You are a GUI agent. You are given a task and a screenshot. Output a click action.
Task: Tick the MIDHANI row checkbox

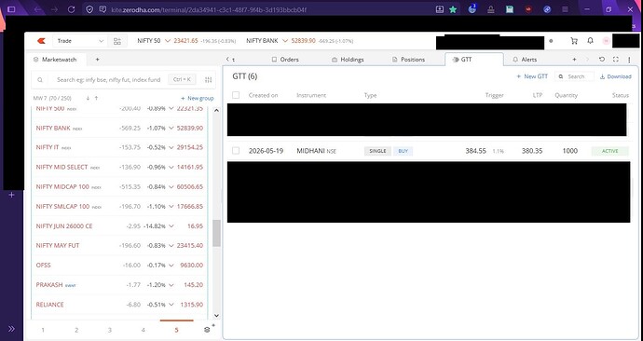coord(236,151)
